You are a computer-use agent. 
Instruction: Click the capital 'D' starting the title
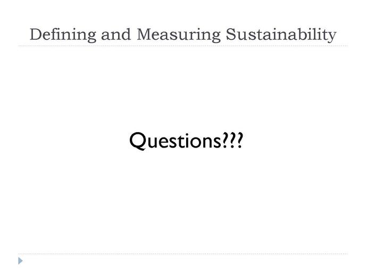[36, 35]
